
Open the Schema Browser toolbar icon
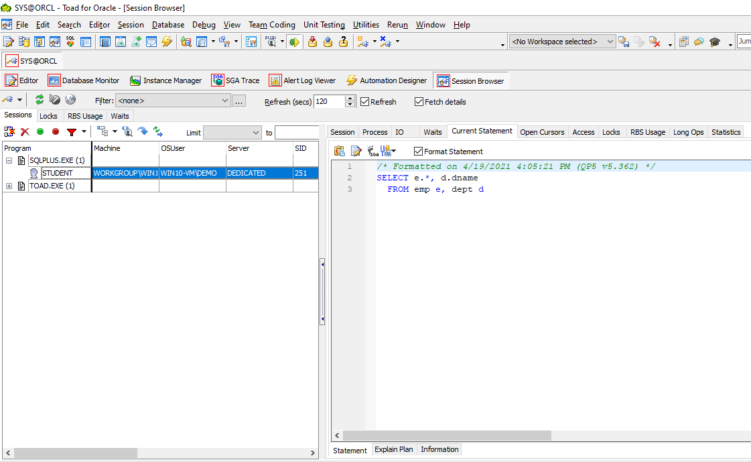pyautogui.click(x=24, y=42)
